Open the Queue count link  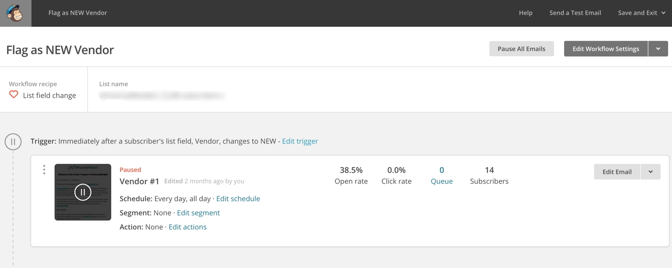coord(442,175)
